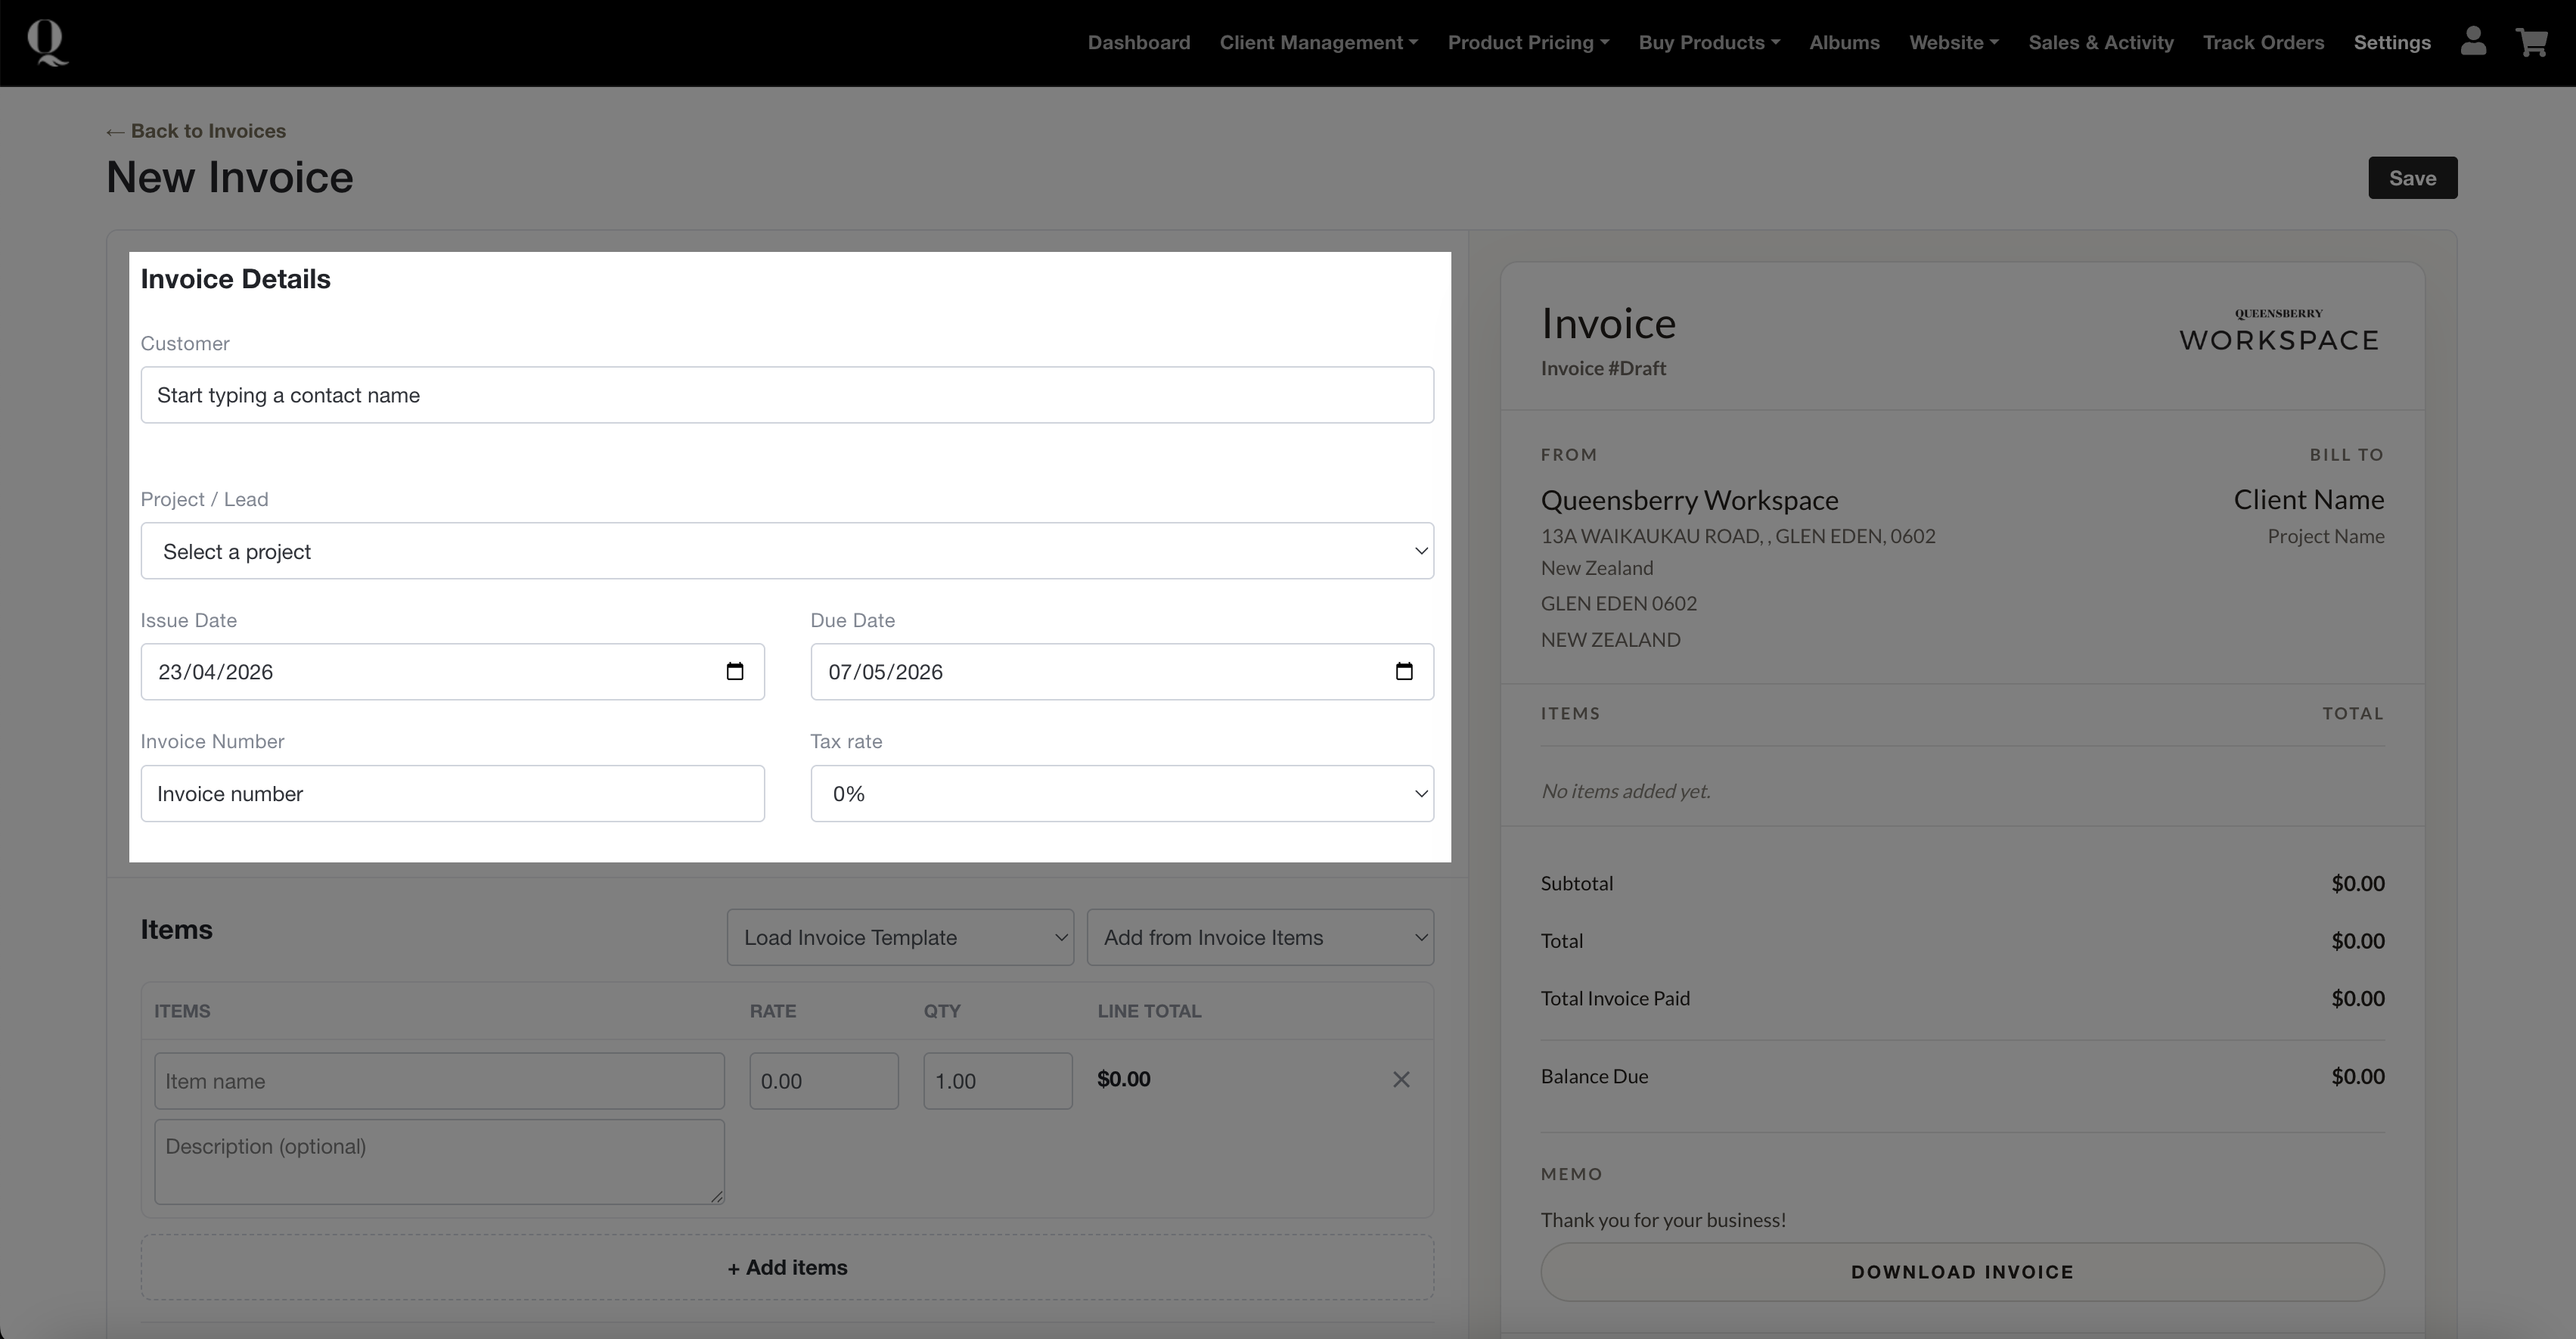The height and width of the screenshot is (1339, 2576).
Task: Click the Queensberry Workspace logo in preview
Action: pyautogui.click(x=2278, y=331)
